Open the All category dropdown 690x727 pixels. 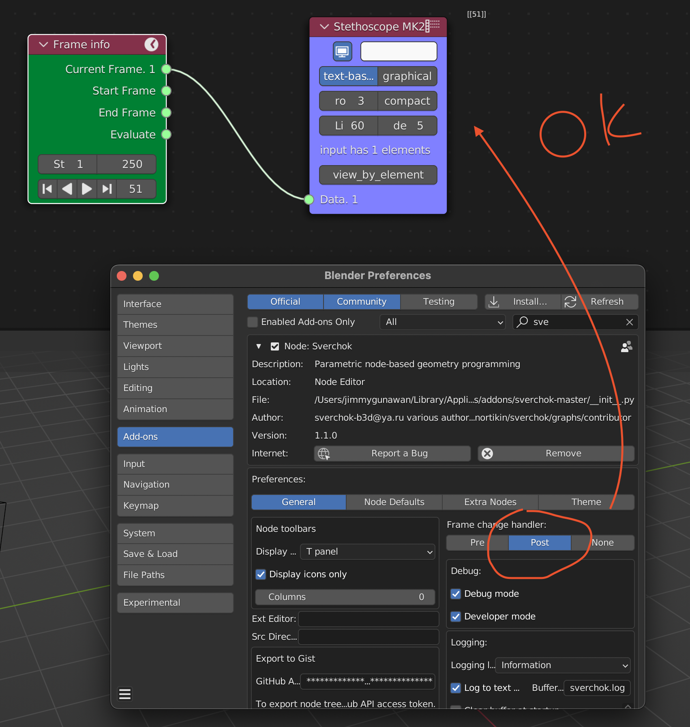(443, 322)
